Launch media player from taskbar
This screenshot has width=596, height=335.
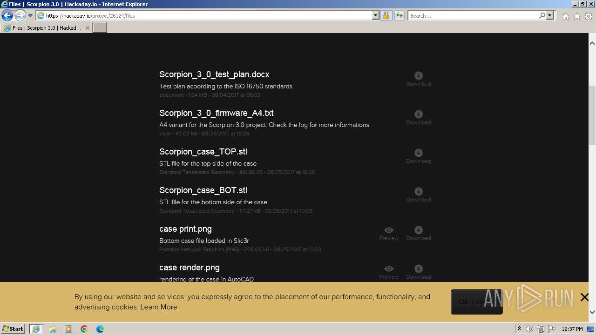click(68, 329)
